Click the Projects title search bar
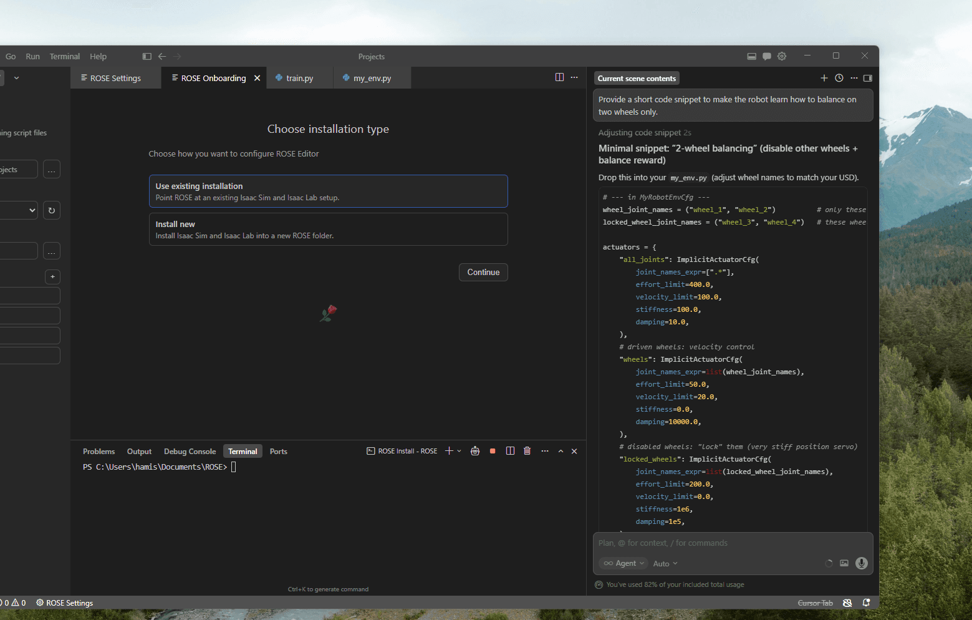 pyautogui.click(x=372, y=57)
